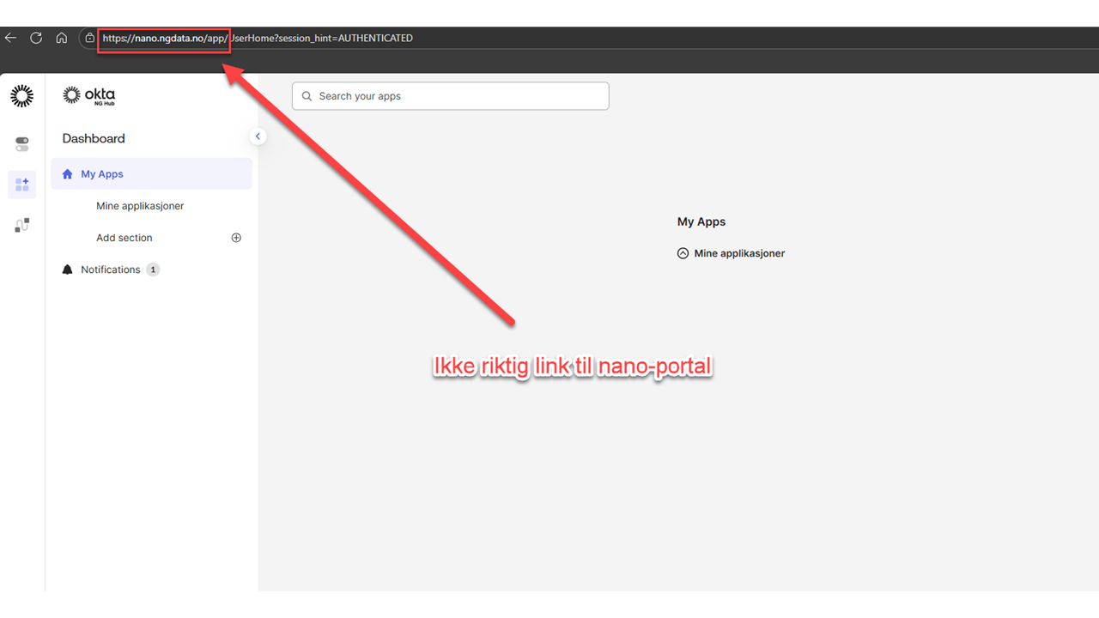The height and width of the screenshot is (618, 1099).
Task: Reload the current page
Action: [x=36, y=38]
